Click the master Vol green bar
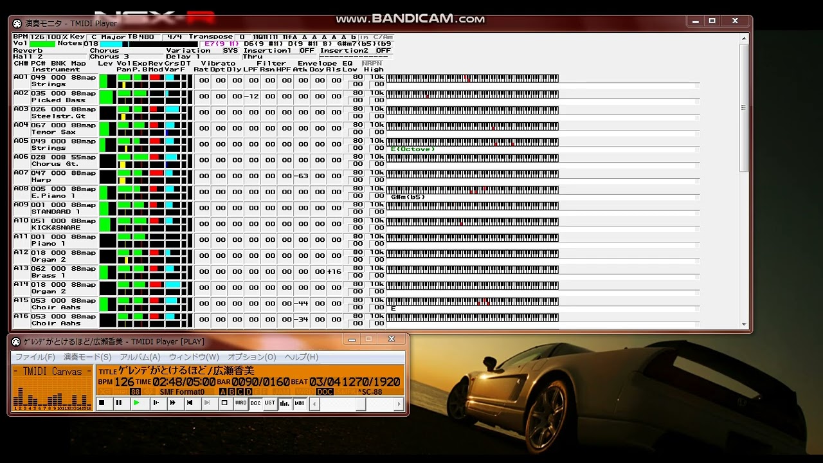 [x=42, y=44]
